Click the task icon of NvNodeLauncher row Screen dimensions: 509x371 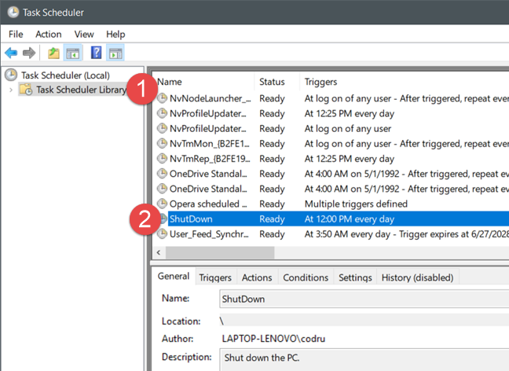pos(162,97)
